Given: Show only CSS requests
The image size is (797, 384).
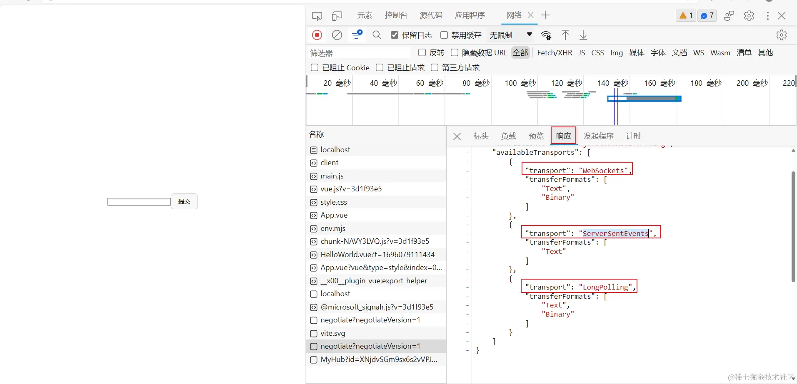Looking at the screenshot, I should click(x=597, y=53).
